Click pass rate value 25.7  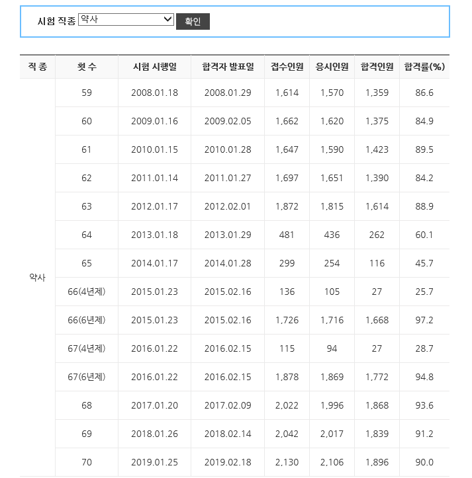click(424, 292)
